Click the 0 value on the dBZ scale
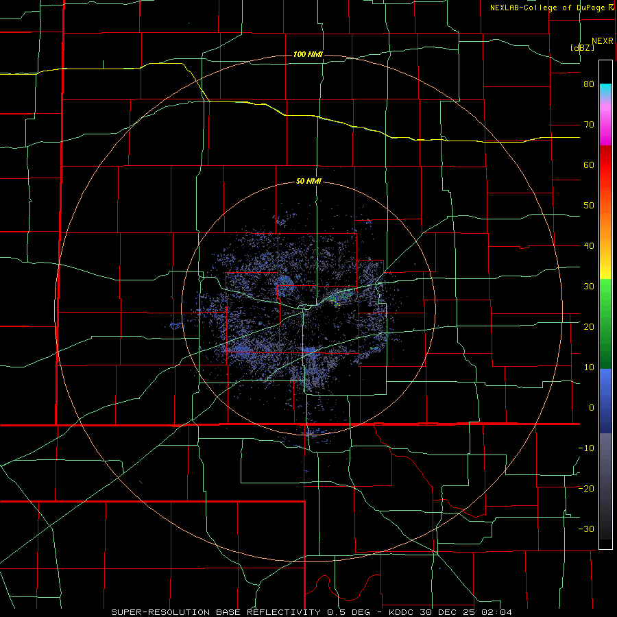The width and height of the screenshot is (617, 617). click(x=592, y=408)
